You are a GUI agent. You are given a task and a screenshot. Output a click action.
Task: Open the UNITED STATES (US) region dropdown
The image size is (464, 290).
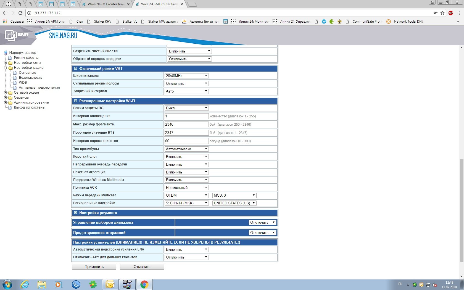pyautogui.click(x=234, y=203)
